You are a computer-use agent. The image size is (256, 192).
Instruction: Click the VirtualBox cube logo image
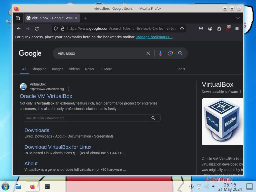tap(222, 121)
